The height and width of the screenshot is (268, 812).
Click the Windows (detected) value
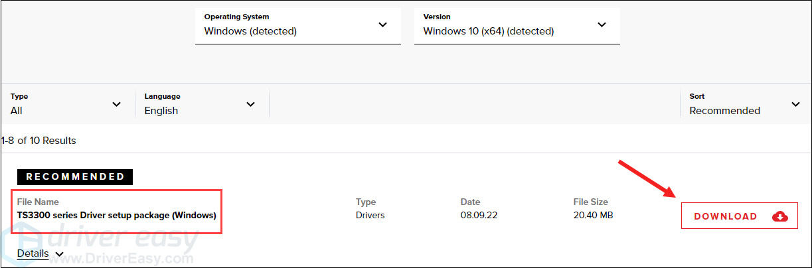point(250,31)
